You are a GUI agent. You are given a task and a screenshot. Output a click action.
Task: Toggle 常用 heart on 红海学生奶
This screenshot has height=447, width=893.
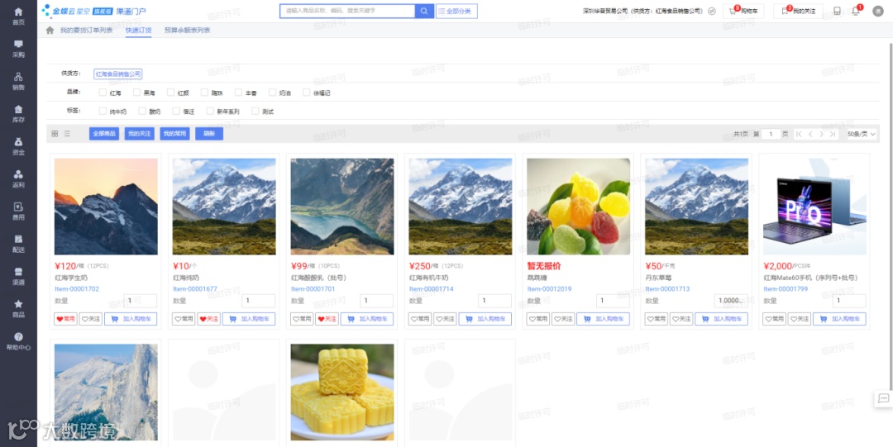pyautogui.click(x=65, y=319)
